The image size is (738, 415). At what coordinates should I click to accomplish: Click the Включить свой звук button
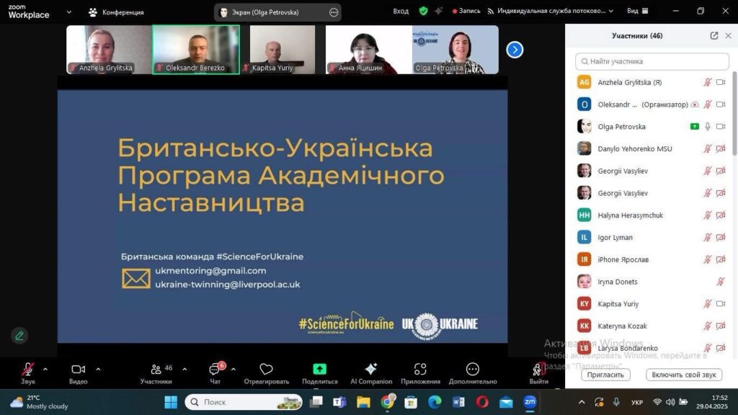[x=684, y=375]
